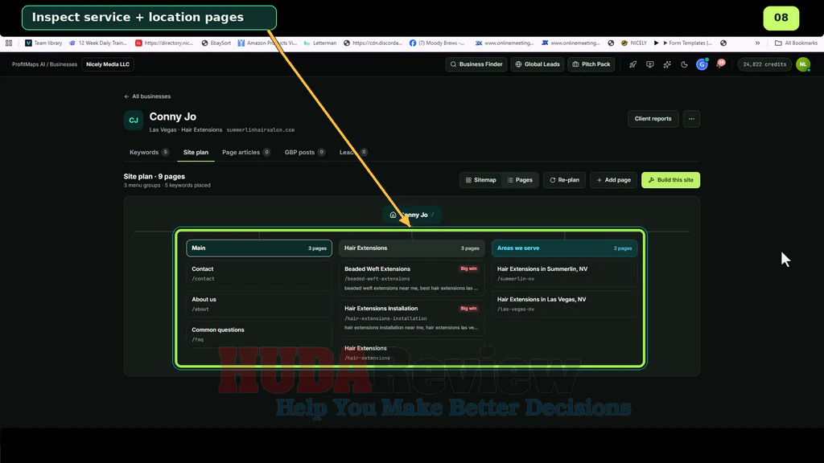Open the more options ellipsis menu

click(691, 119)
